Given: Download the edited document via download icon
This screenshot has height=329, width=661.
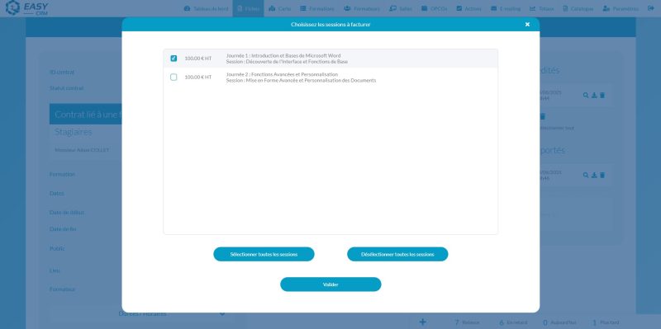Looking at the screenshot, I should tap(594, 96).
